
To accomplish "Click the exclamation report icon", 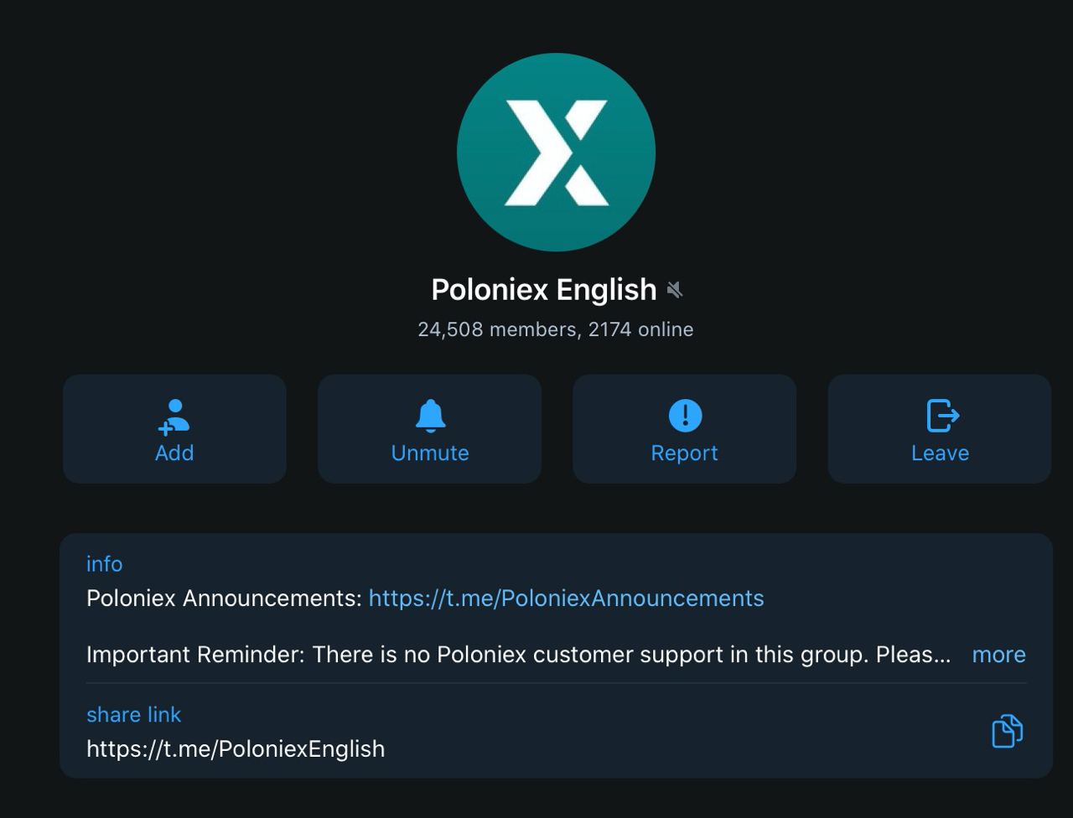I will tap(685, 416).
